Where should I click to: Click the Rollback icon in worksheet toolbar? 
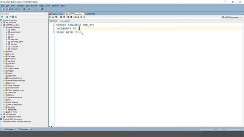71,17
